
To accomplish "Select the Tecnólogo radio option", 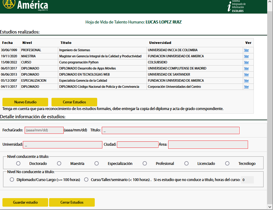I will pyautogui.click(x=227, y=163).
